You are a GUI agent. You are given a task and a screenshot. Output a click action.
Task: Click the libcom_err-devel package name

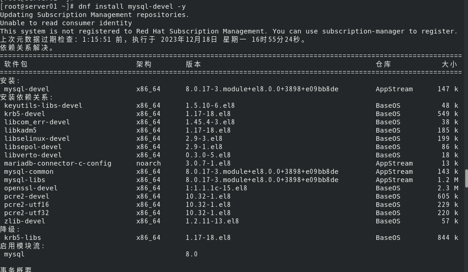pos(37,122)
